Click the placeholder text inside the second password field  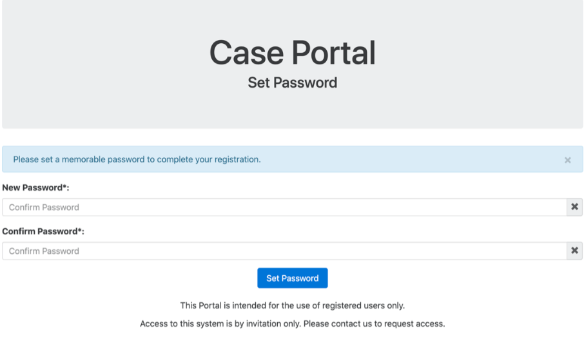[x=44, y=251]
